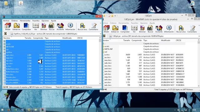Click scroll down arrow in OptiFine file list

click(100, 83)
